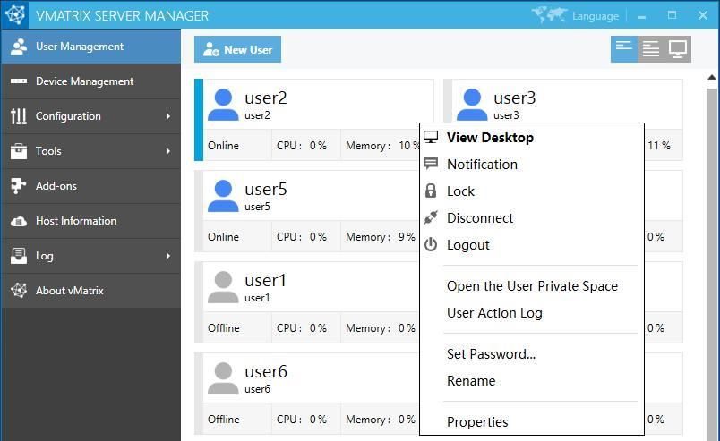
Task: Choose Set Password... menu entry
Action: click(x=532, y=354)
